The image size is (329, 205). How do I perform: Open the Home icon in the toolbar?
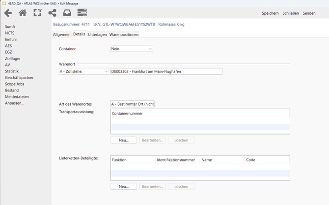point(23,13)
